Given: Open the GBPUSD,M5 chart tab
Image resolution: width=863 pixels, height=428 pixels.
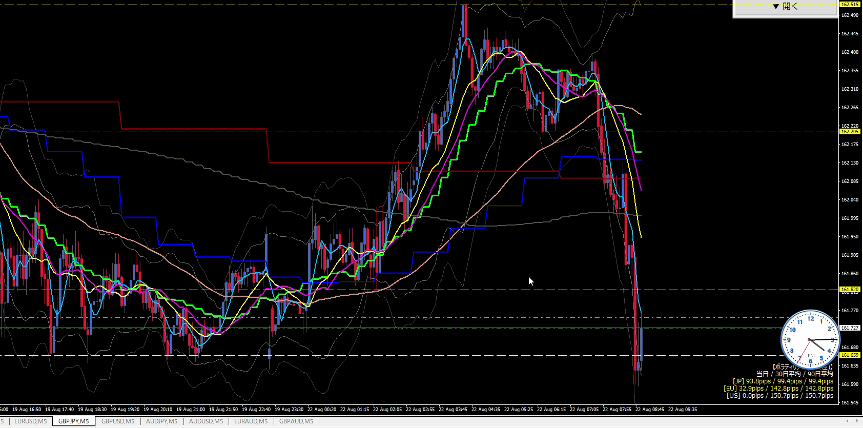Looking at the screenshot, I should tap(118, 421).
